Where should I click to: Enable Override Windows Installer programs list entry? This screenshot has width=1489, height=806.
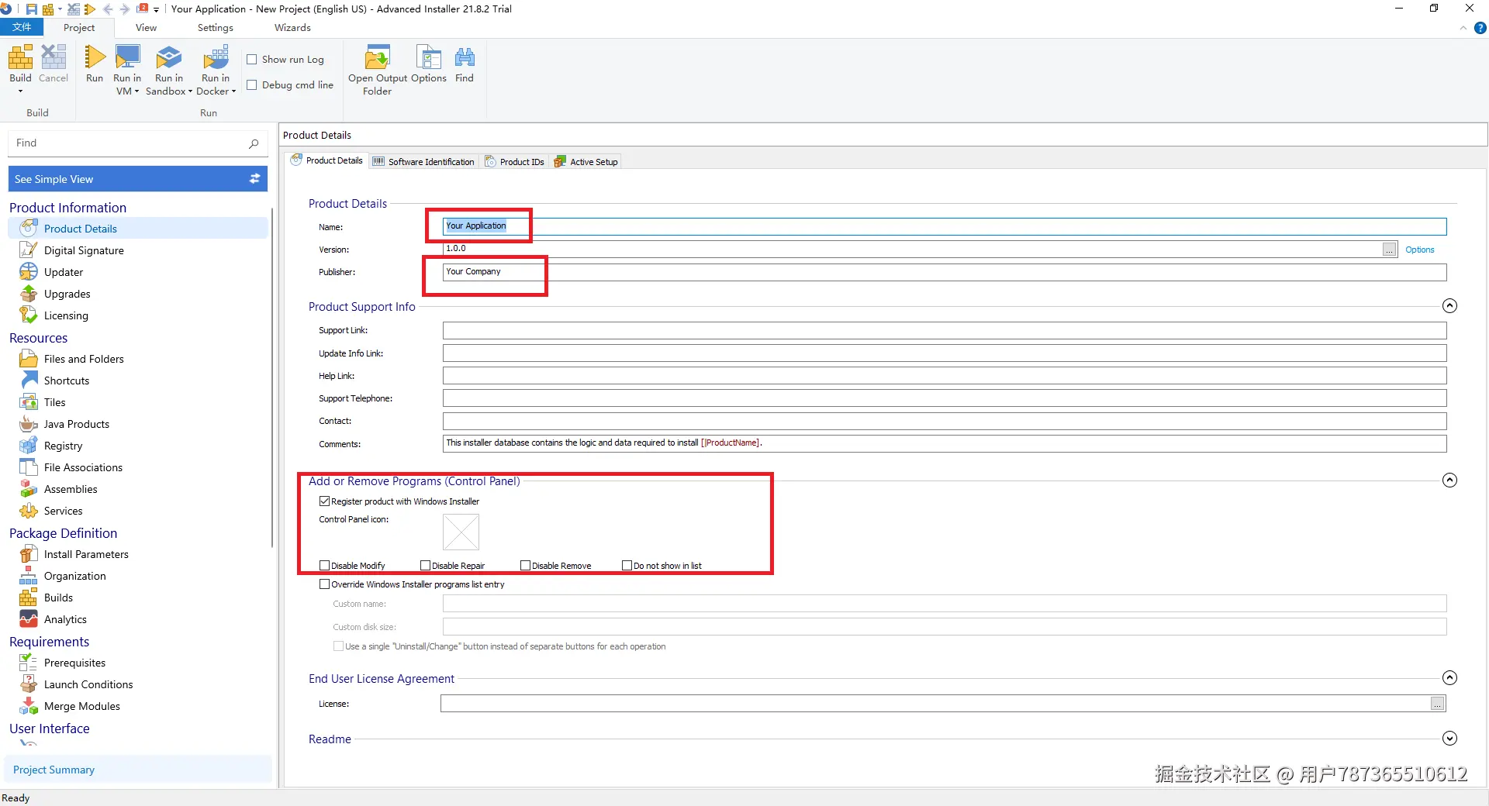325,584
